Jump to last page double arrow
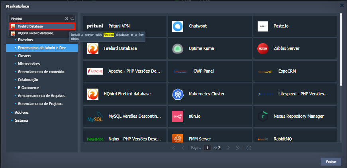347x168 pixels. tap(237, 148)
